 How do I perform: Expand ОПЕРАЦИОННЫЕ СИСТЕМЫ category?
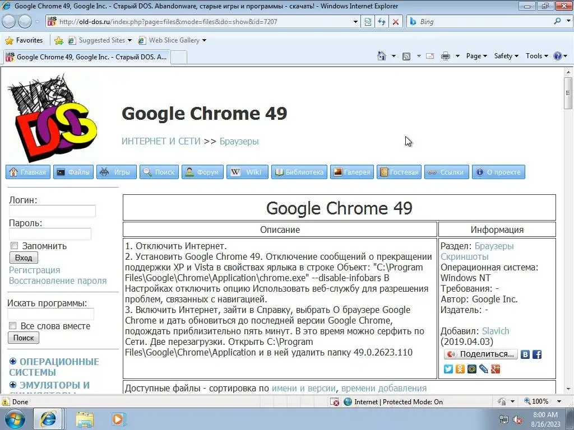point(13,361)
